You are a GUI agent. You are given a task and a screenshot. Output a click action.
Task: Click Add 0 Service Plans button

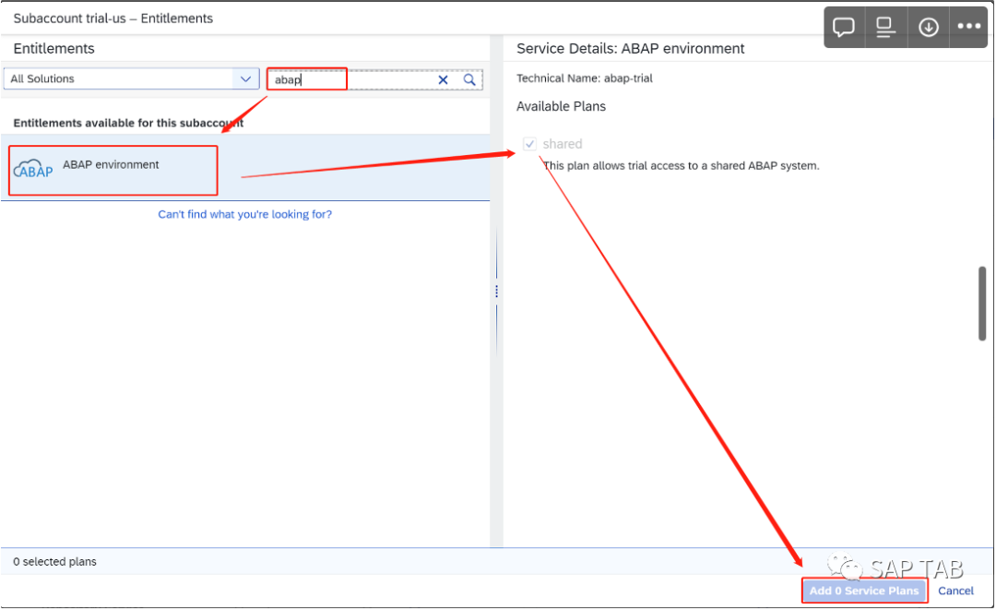(x=864, y=591)
